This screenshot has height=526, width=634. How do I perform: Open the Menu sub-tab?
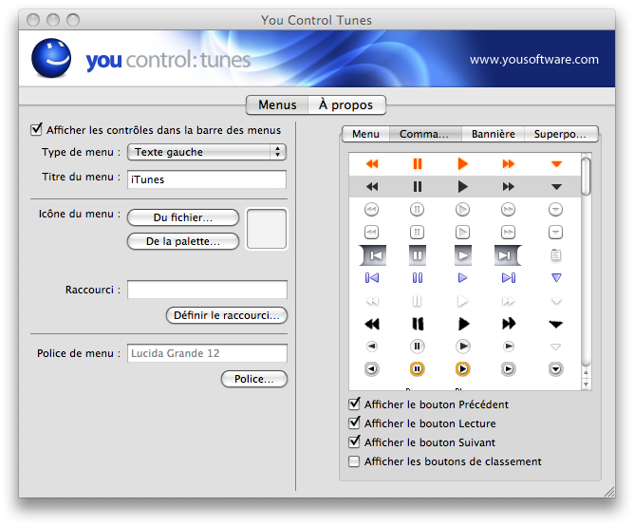click(x=365, y=134)
